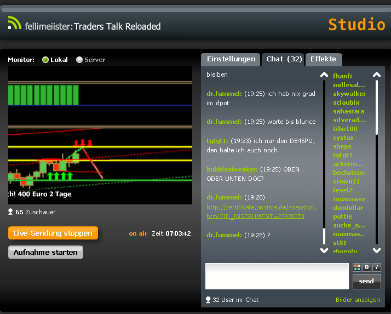Start recording with Aufnahme starten

tap(45, 252)
